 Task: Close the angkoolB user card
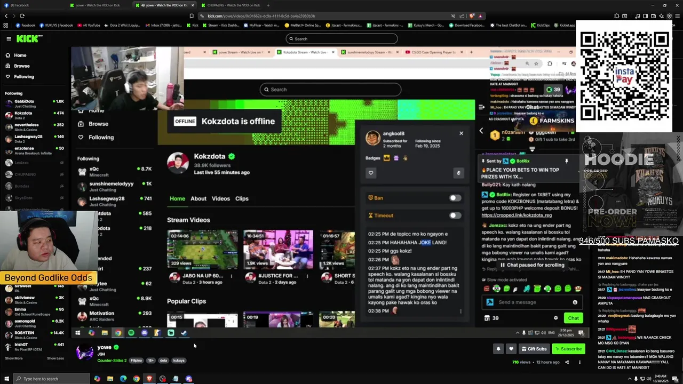pos(462,133)
